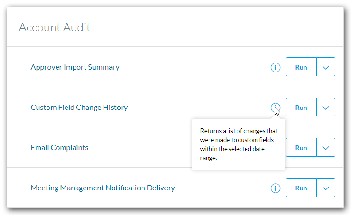Expand Run options for Custom Field Change History
This screenshot has width=351, height=215.
(x=326, y=107)
